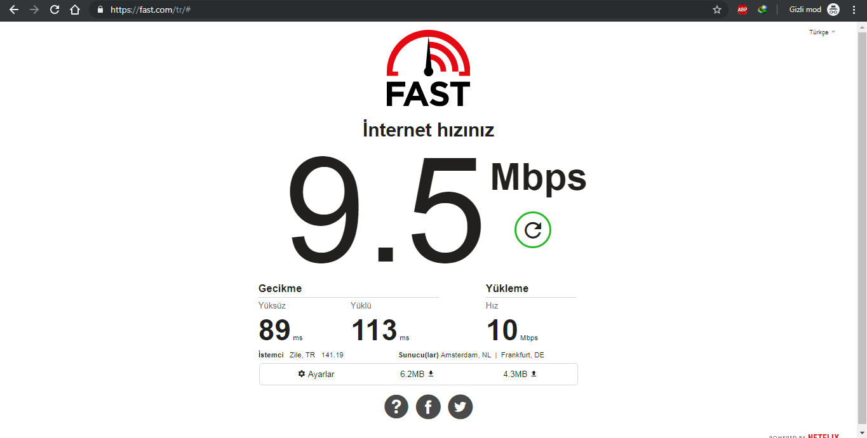Navigate back with the arrow button

click(14, 10)
